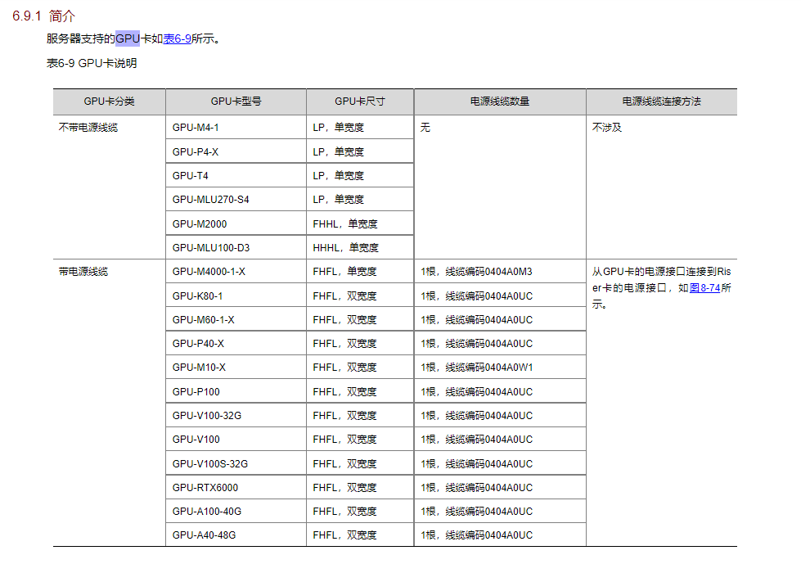Select the GPU-T4 model cell
The height and width of the screenshot is (564, 801).
(236, 175)
